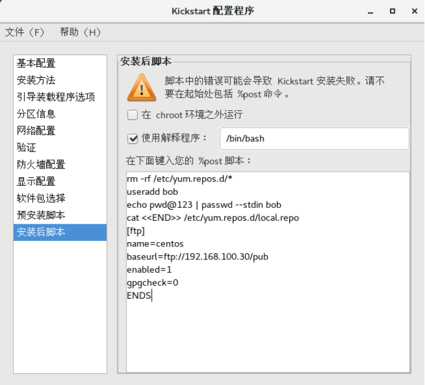Click the 'ENDS' line in script
The image size is (425, 385).
coord(139,295)
